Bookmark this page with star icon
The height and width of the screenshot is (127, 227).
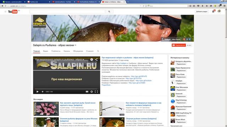(190, 6)
